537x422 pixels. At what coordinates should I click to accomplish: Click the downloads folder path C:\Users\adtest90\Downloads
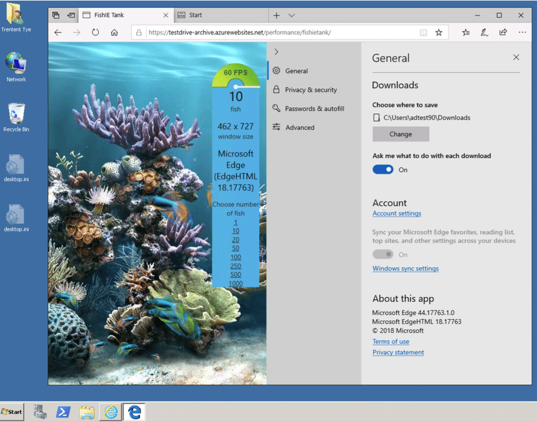tap(427, 118)
